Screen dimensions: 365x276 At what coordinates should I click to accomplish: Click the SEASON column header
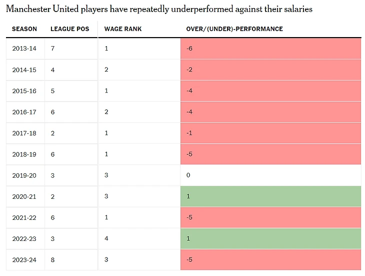pyautogui.click(x=24, y=29)
